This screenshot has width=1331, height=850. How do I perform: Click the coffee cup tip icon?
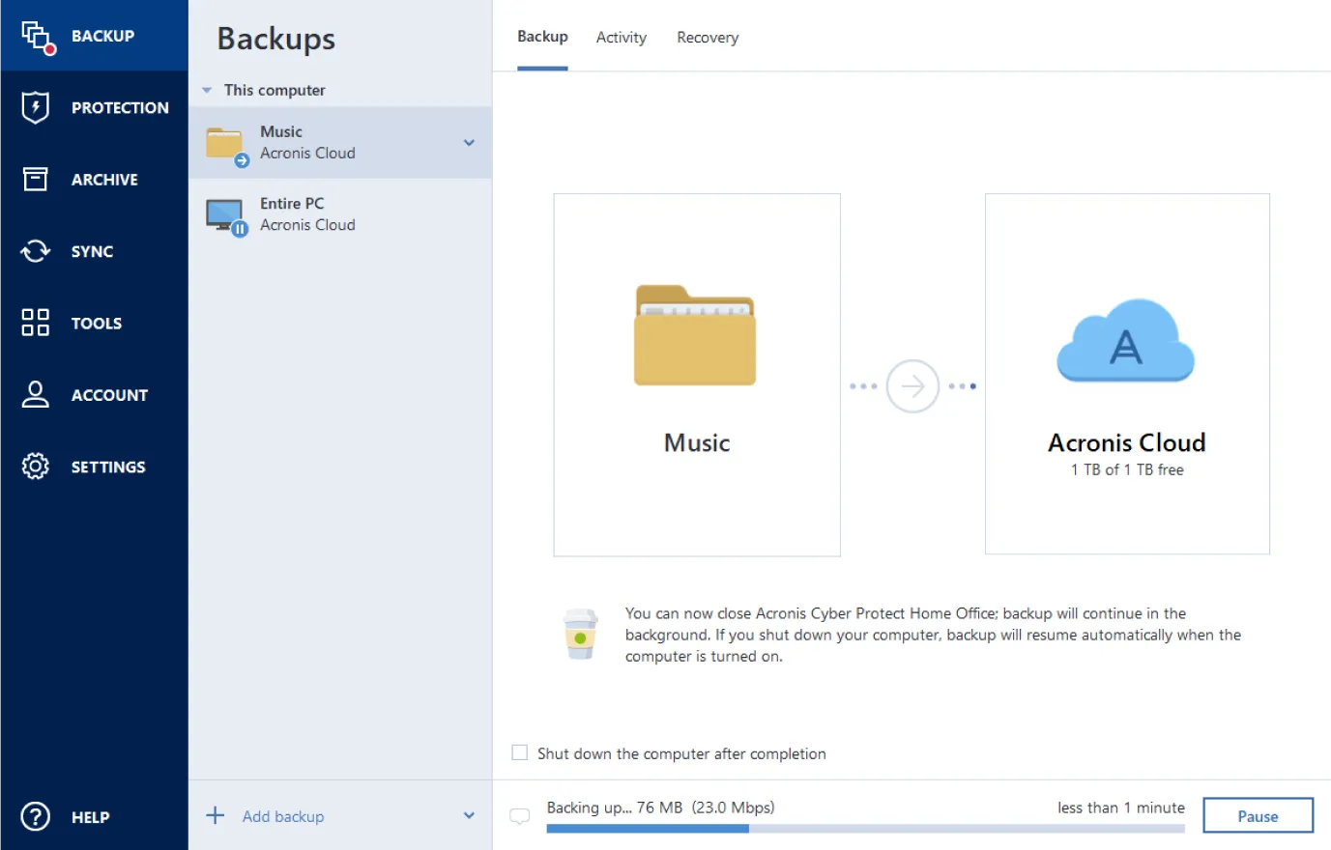tap(580, 634)
